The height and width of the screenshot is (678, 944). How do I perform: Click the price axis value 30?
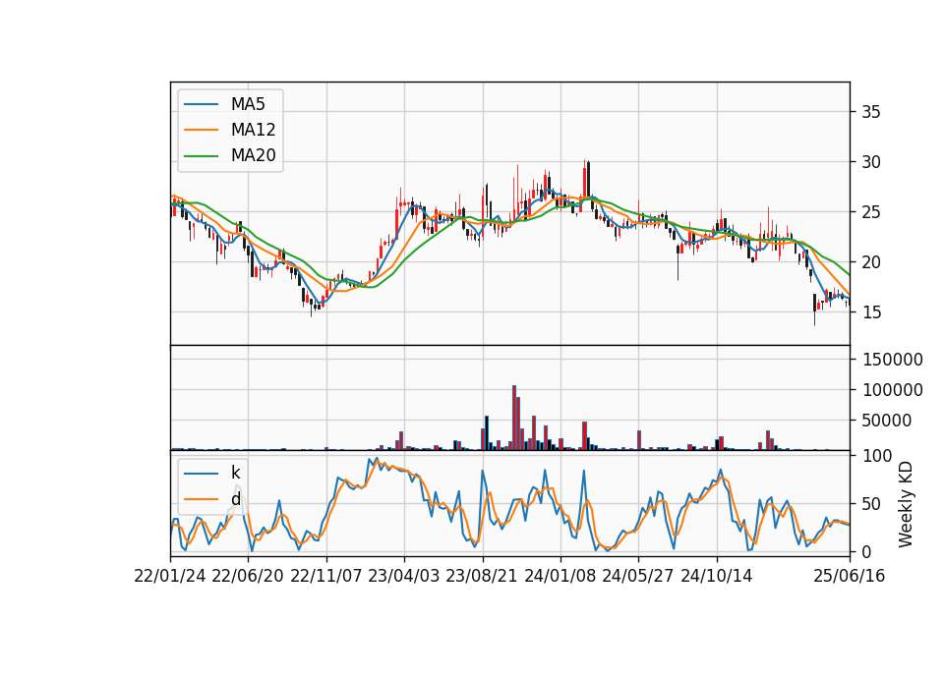coord(870,162)
